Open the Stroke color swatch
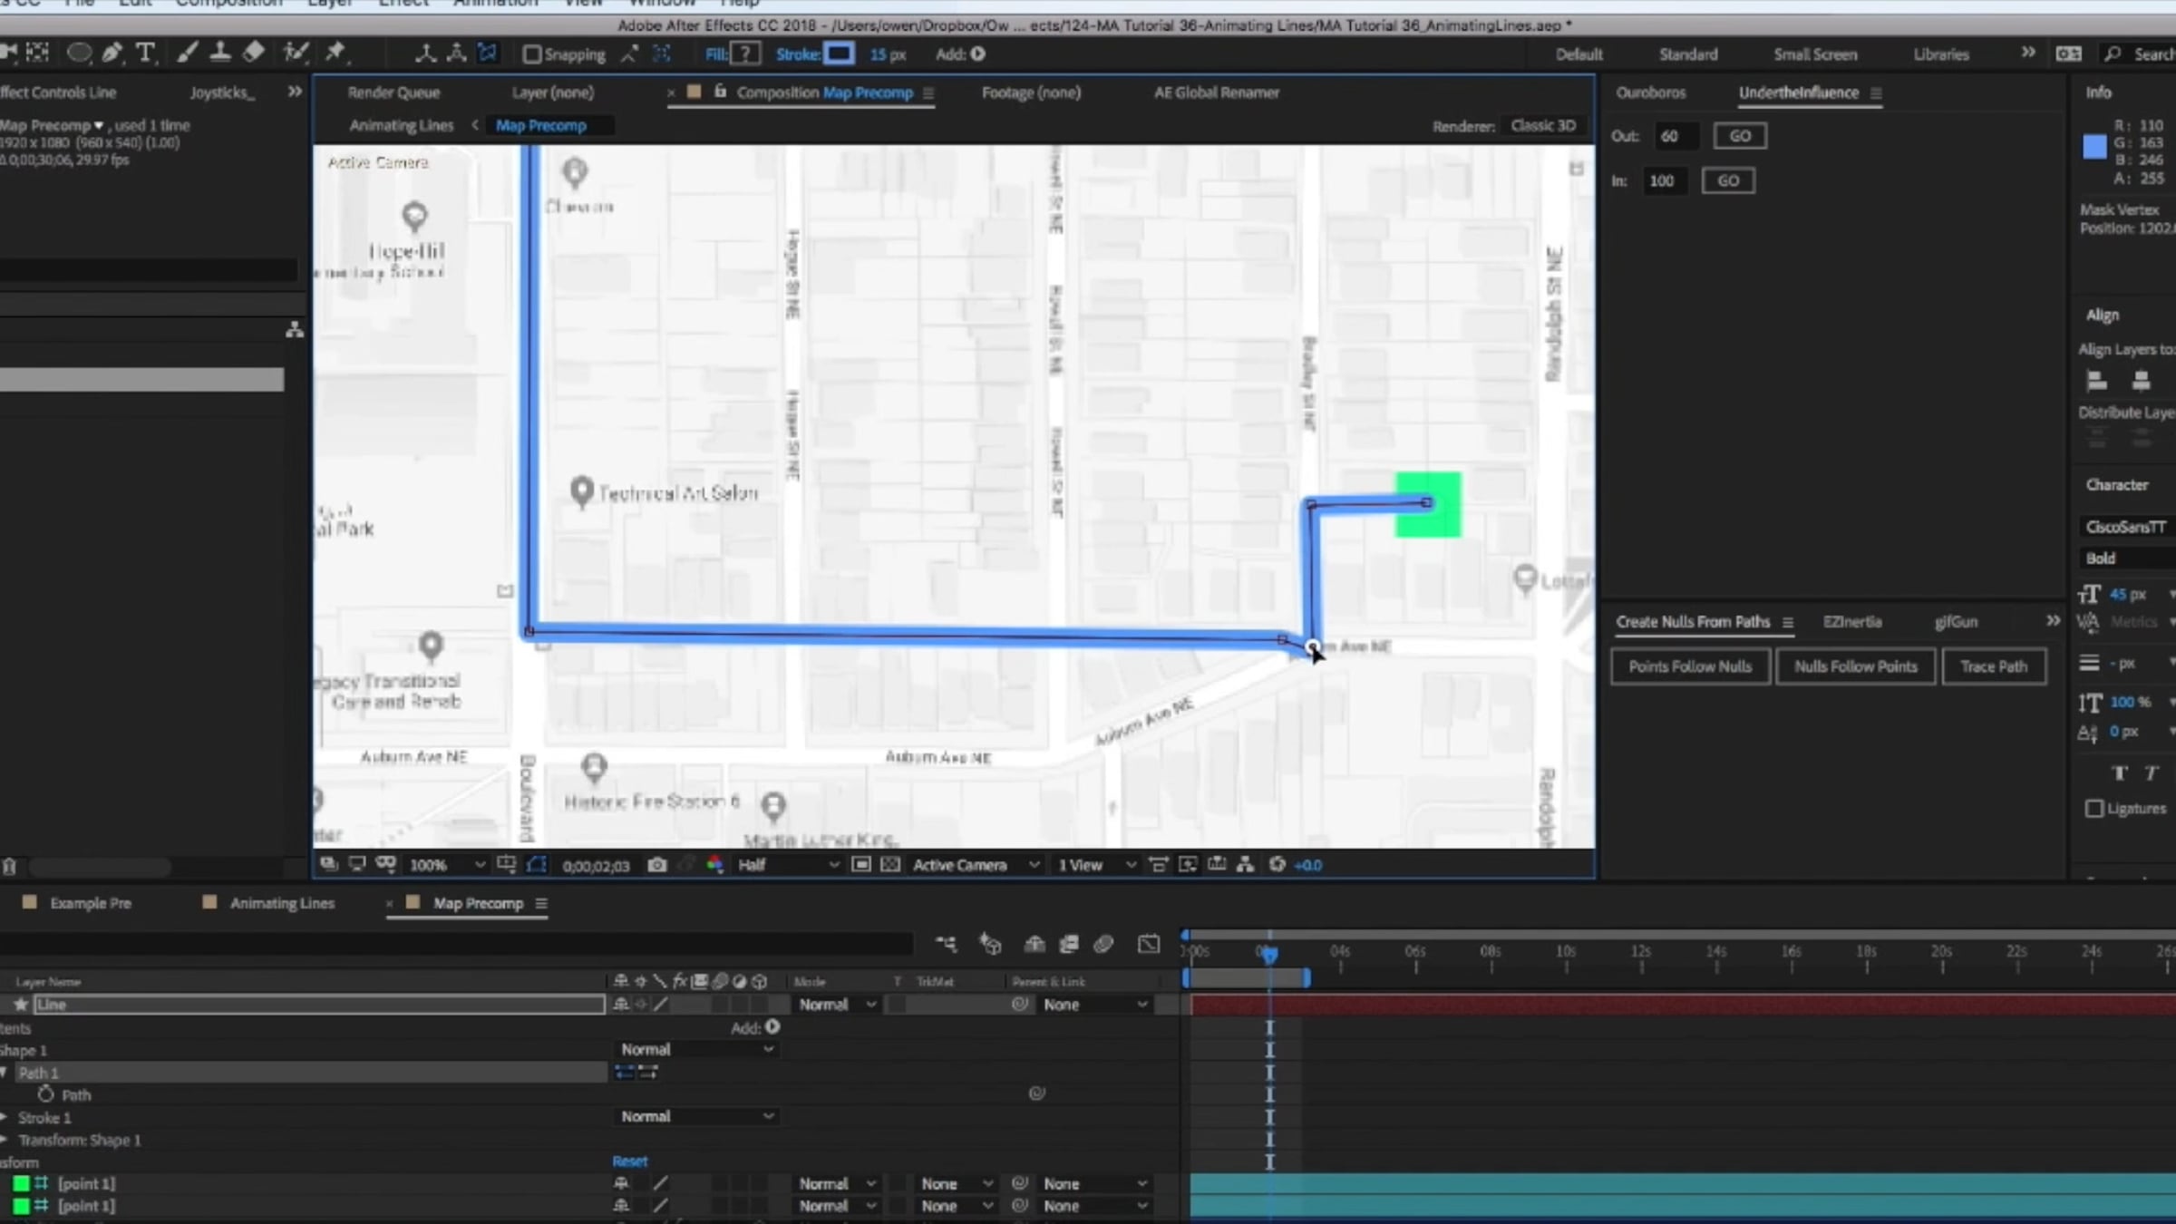Viewport: 2176px width, 1224px height. 839,53
